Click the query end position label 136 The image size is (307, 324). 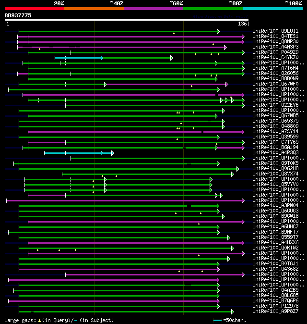click(x=242, y=24)
